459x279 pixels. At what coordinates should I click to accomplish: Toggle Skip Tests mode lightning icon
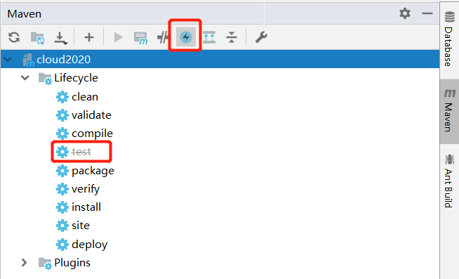tap(186, 37)
